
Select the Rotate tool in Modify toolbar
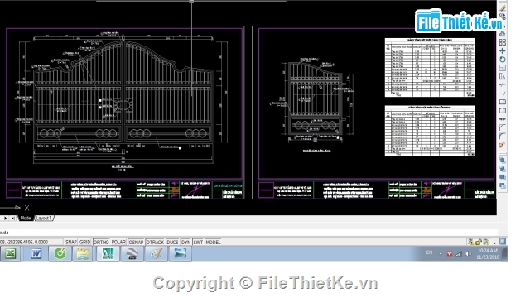pyautogui.click(x=503, y=60)
